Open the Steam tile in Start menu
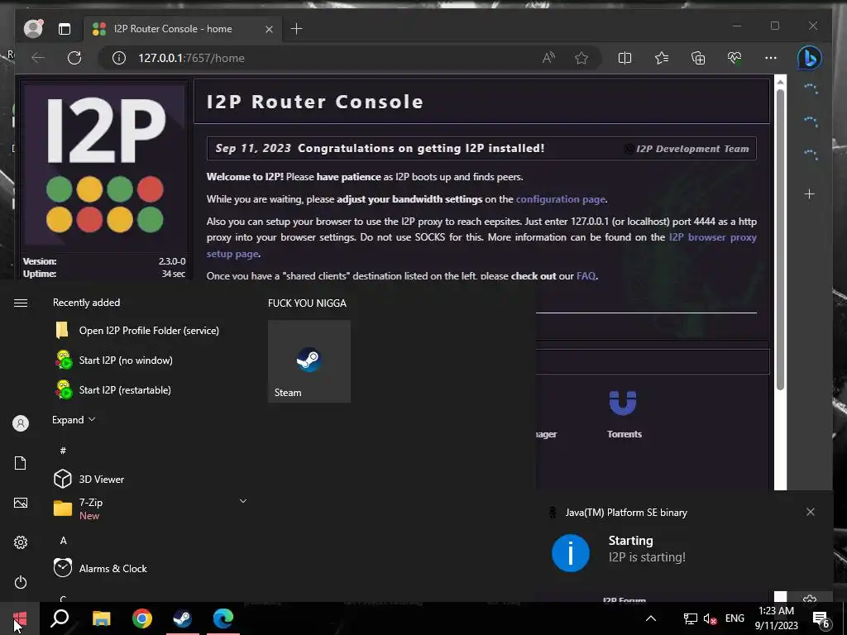The width and height of the screenshot is (847, 635). tap(309, 361)
